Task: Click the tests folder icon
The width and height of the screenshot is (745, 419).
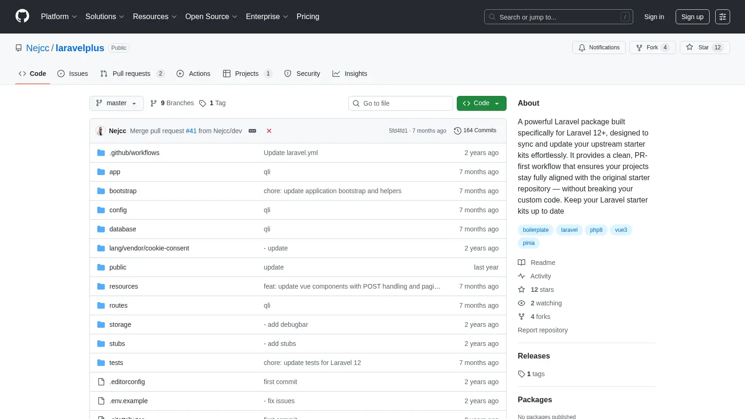Action: 101,363
